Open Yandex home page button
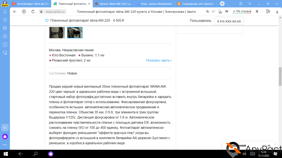 pyautogui.click(x=24, y=12)
